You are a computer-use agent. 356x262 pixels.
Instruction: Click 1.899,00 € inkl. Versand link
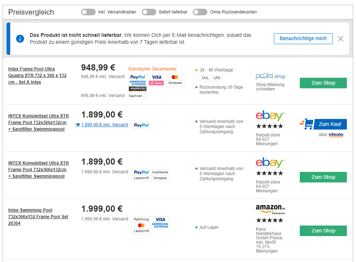pos(104,125)
